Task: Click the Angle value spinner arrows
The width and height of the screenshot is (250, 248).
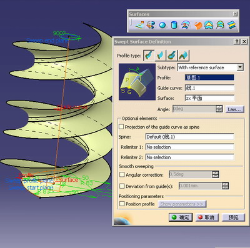Action: click(x=219, y=109)
